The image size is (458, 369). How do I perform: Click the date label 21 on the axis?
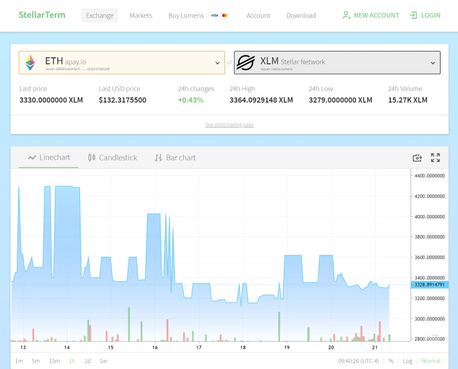pyautogui.click(x=375, y=347)
